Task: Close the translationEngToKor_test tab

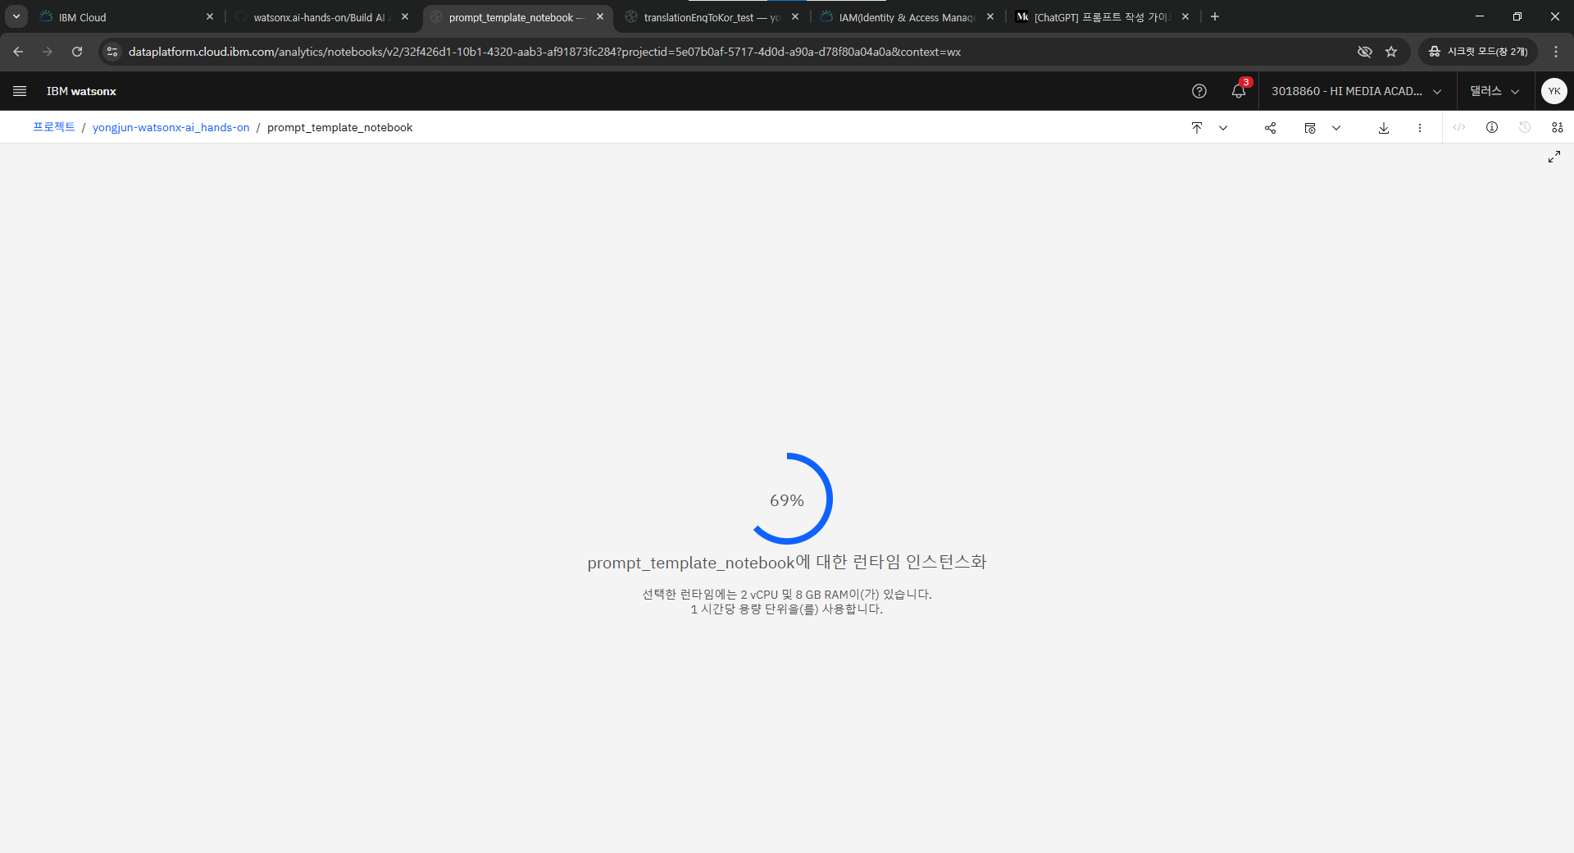Action: pos(795,16)
